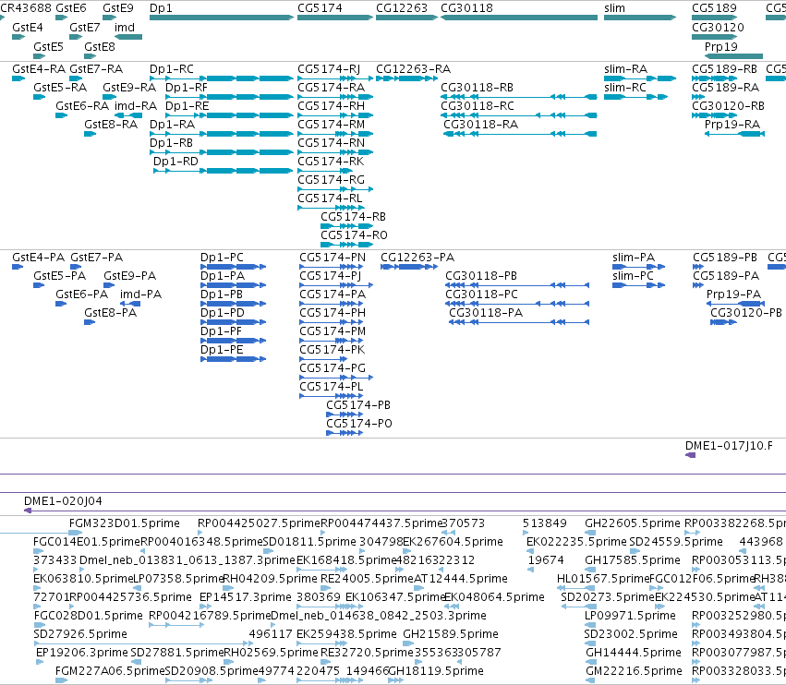Click EST RH04209.5prime label
The height and width of the screenshot is (685, 786).
click(x=271, y=579)
